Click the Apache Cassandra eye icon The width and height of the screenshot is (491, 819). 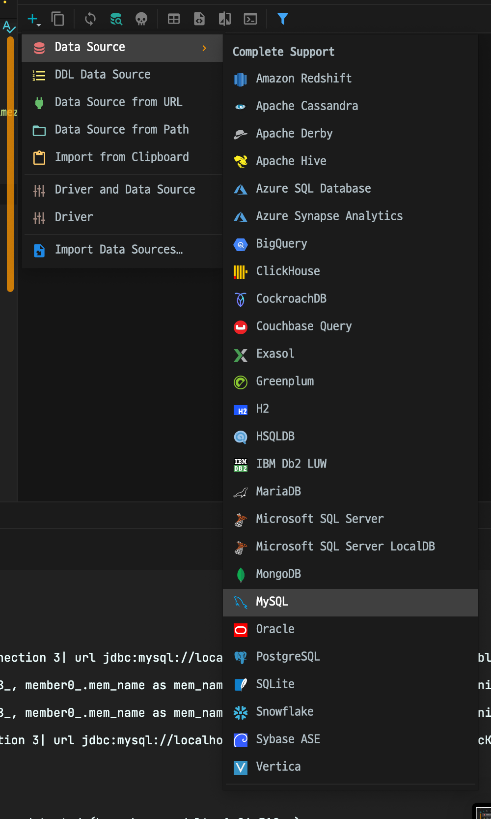pyautogui.click(x=241, y=107)
